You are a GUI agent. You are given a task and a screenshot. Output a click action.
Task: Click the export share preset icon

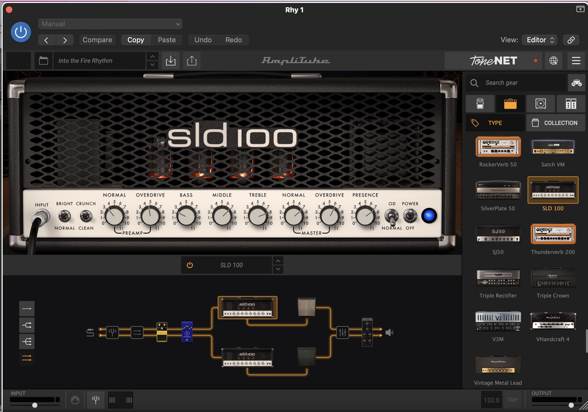(192, 61)
